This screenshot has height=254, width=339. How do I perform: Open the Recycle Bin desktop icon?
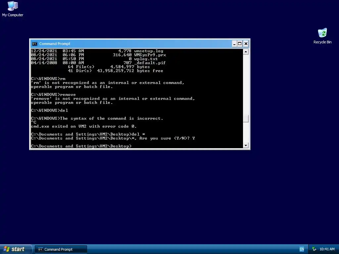322,36
